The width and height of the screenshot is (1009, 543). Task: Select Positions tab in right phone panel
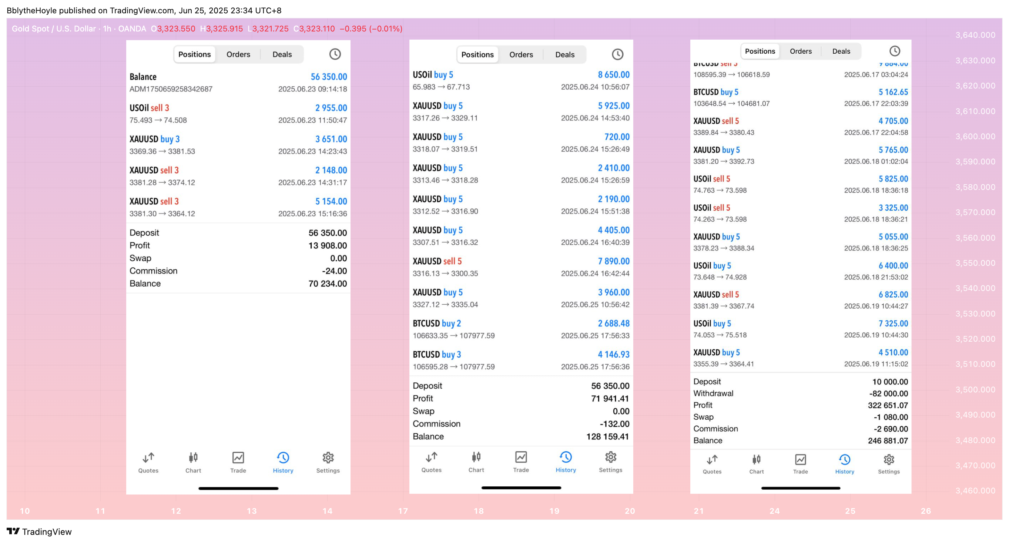pyautogui.click(x=760, y=51)
